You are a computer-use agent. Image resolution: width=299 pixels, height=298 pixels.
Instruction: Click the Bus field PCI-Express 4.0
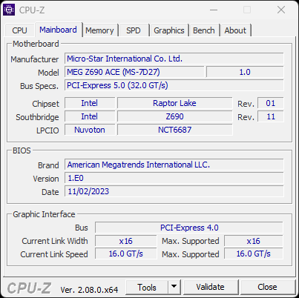pos(189,228)
